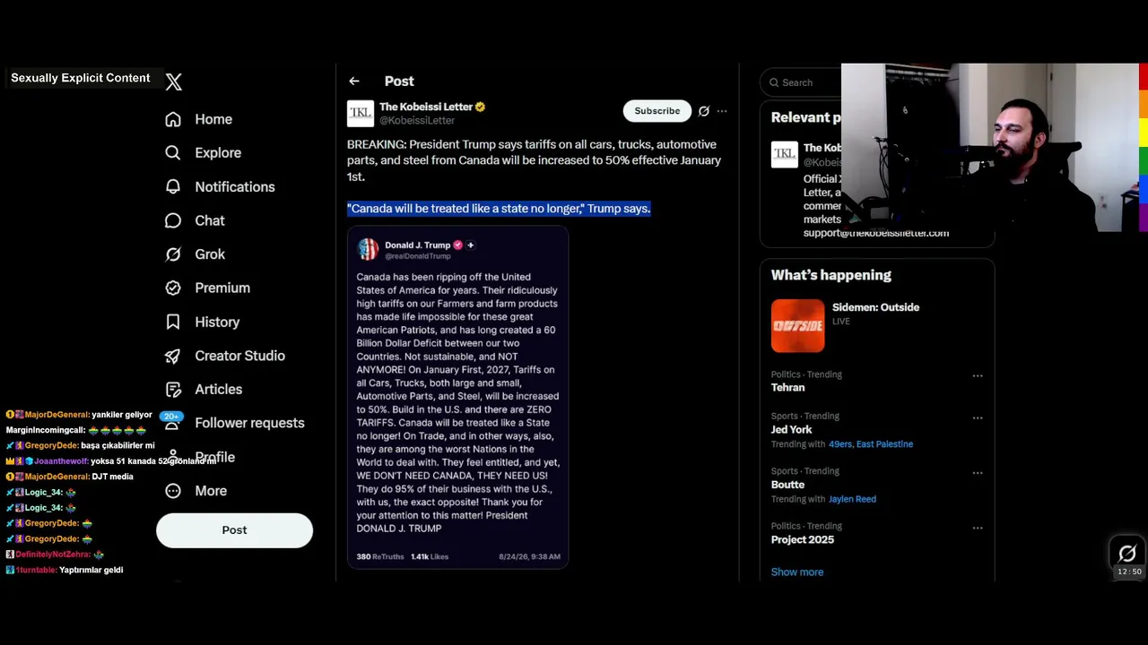Image resolution: width=1148 pixels, height=645 pixels.
Task: Click Show more under trends
Action: (x=797, y=572)
